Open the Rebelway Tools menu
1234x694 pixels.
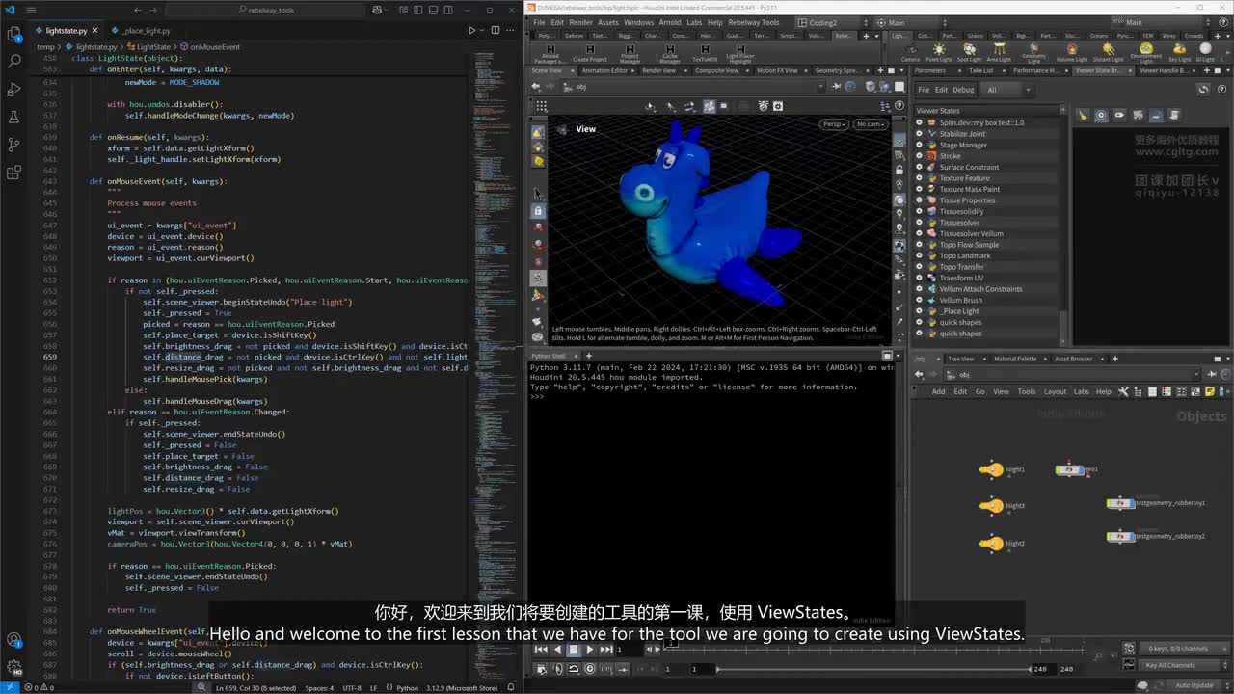pyautogui.click(x=754, y=22)
